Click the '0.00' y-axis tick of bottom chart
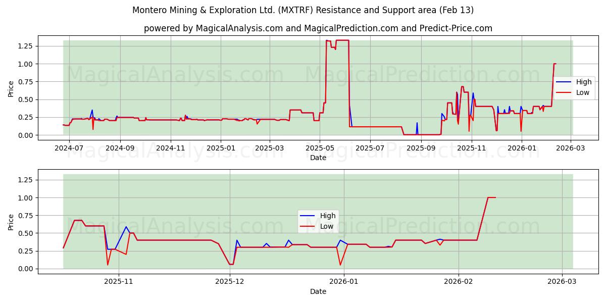 pos(26,269)
